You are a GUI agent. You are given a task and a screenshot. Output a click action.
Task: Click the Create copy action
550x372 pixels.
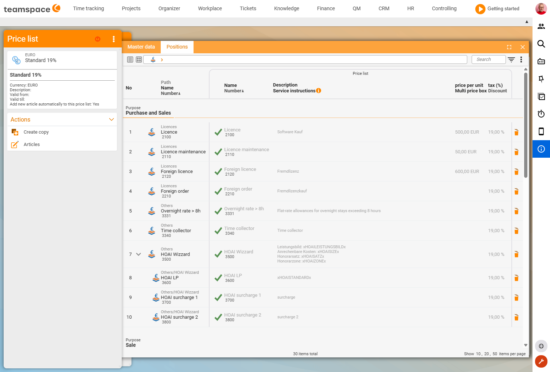pyautogui.click(x=36, y=132)
